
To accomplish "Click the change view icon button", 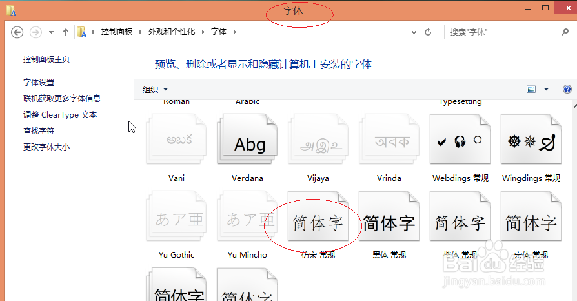I will tap(531, 89).
